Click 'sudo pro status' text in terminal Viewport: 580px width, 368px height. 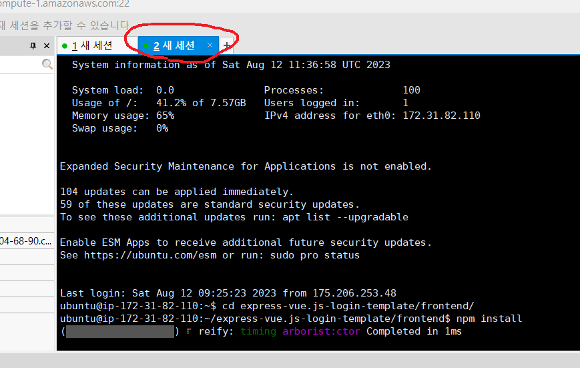coord(315,255)
